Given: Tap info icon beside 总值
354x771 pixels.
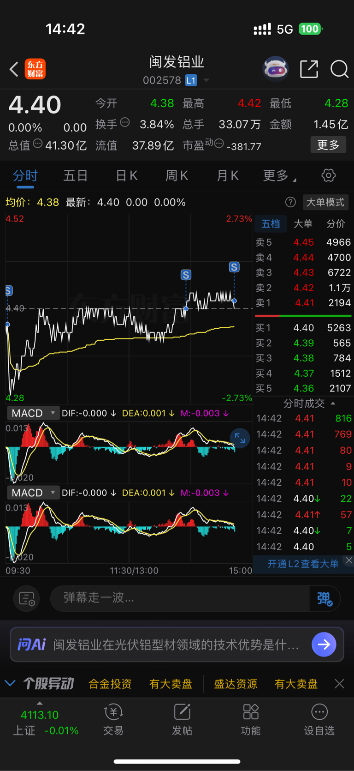Looking at the screenshot, I should coord(38,144).
